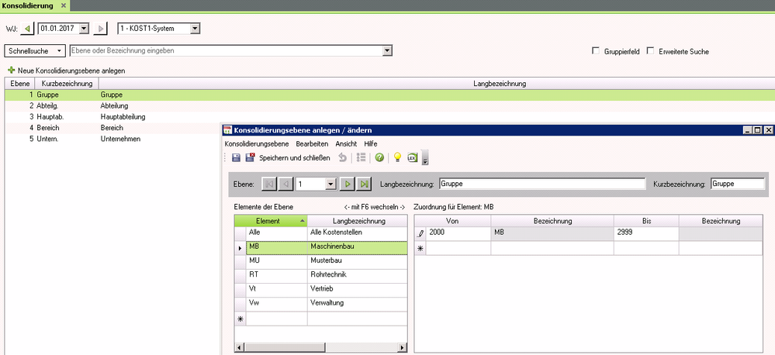Image resolution: width=775 pixels, height=355 pixels.
Task: Click the Von cell 2000
Action: point(458,233)
